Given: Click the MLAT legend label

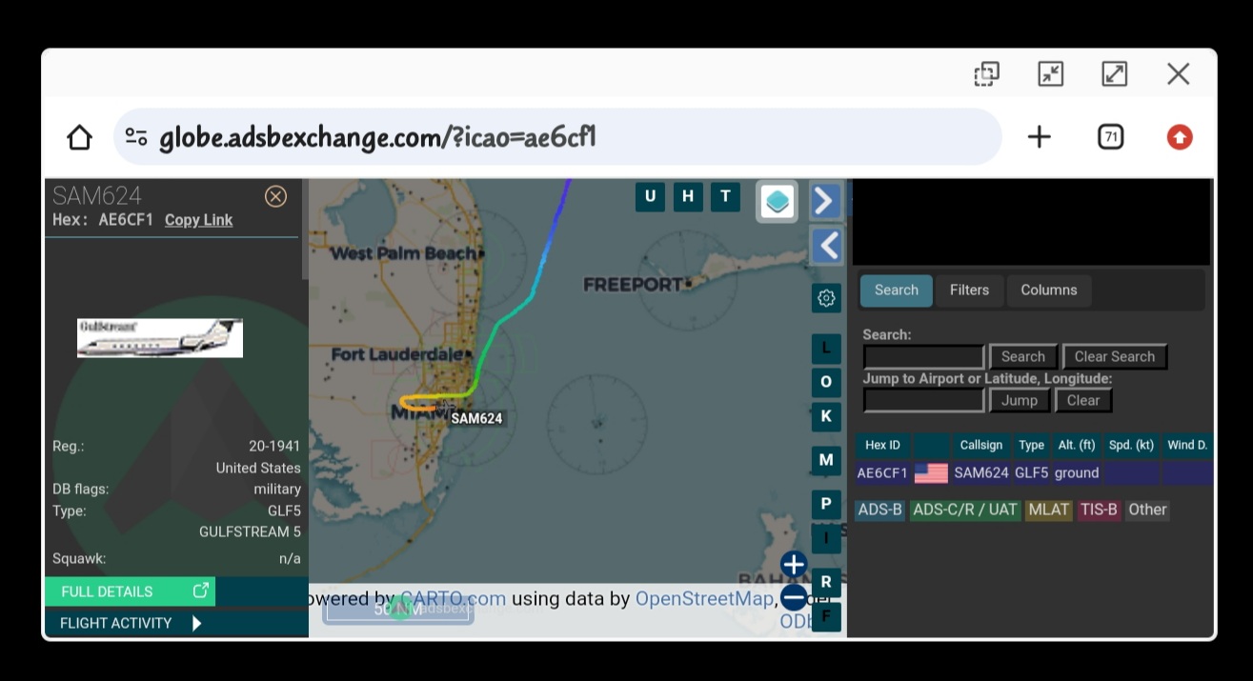Looking at the screenshot, I should click(x=1048, y=511).
